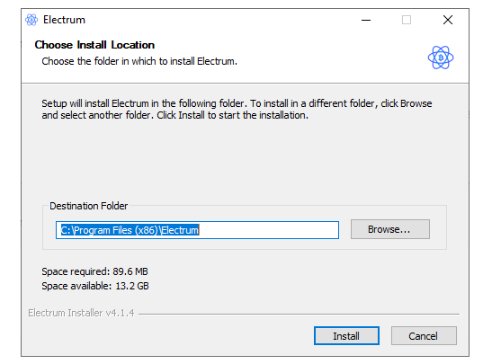
Task: Click the blue Electrum atom logo in header
Action: click(441, 58)
